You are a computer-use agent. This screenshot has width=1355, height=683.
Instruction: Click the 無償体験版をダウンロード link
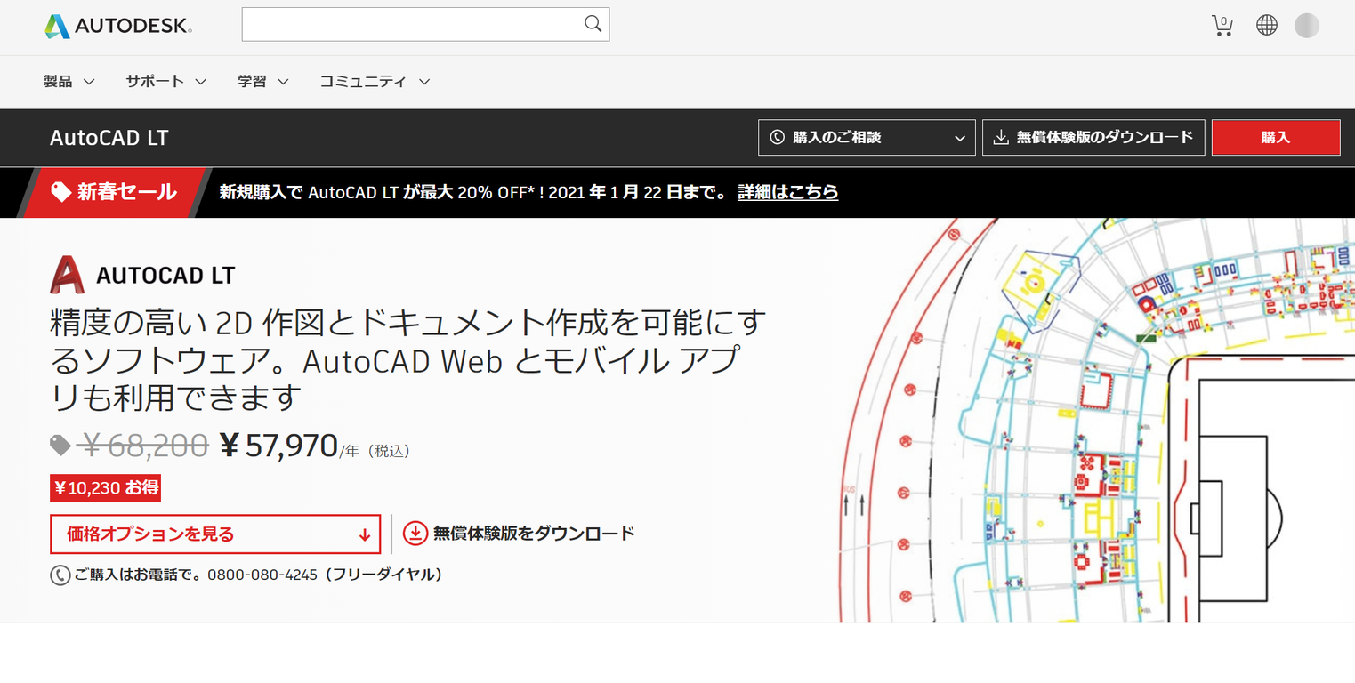click(534, 534)
